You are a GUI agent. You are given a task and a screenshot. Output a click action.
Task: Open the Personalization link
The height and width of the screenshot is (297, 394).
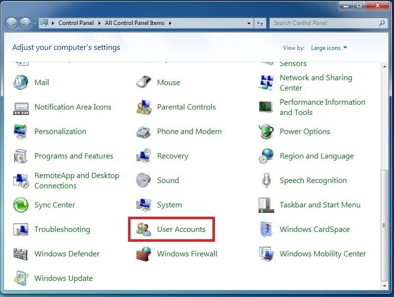(x=60, y=131)
